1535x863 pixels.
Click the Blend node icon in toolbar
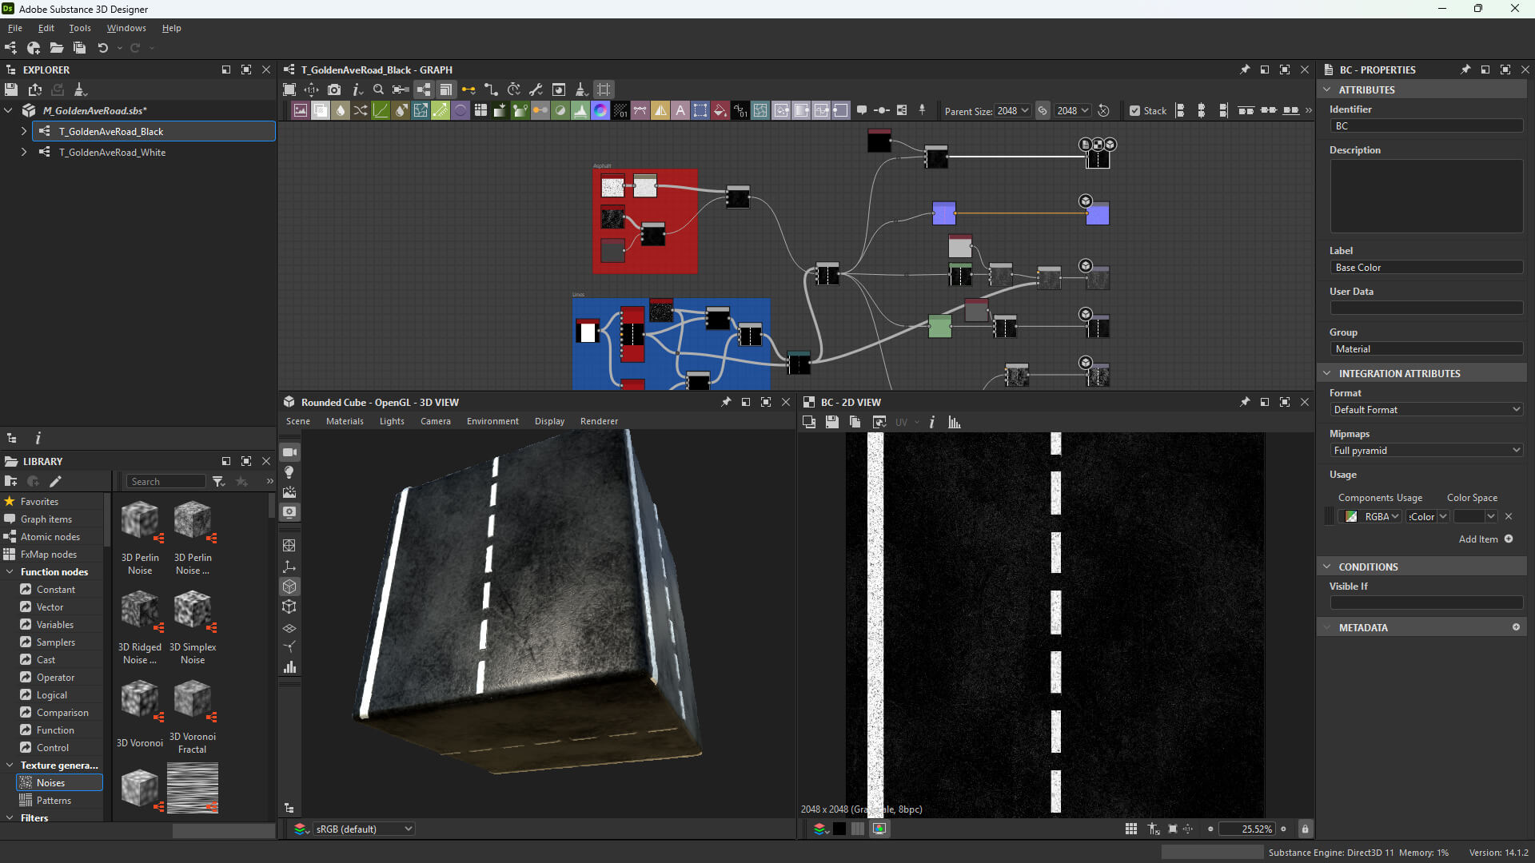[x=321, y=111]
